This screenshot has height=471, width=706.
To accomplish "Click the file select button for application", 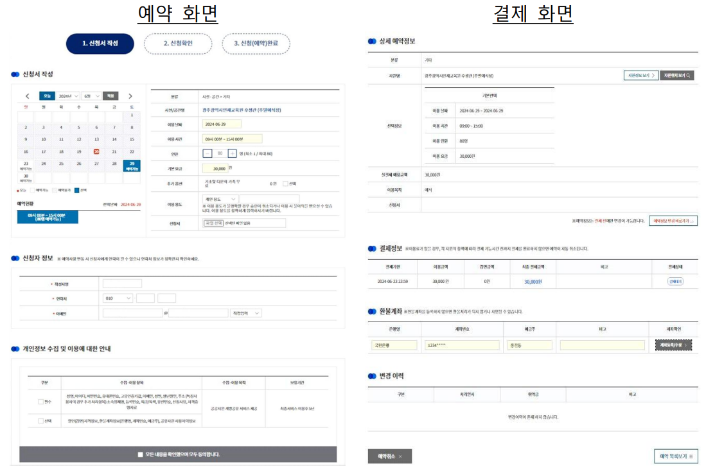I will (x=213, y=223).
